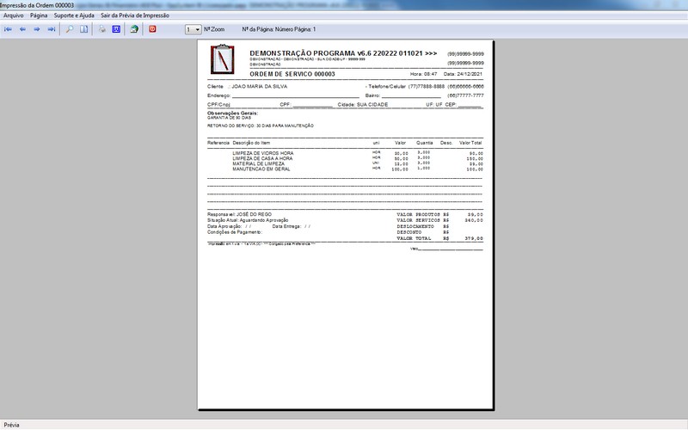Click Sair da Prévia de Impressão
The width and height of the screenshot is (688, 430).
click(x=135, y=15)
